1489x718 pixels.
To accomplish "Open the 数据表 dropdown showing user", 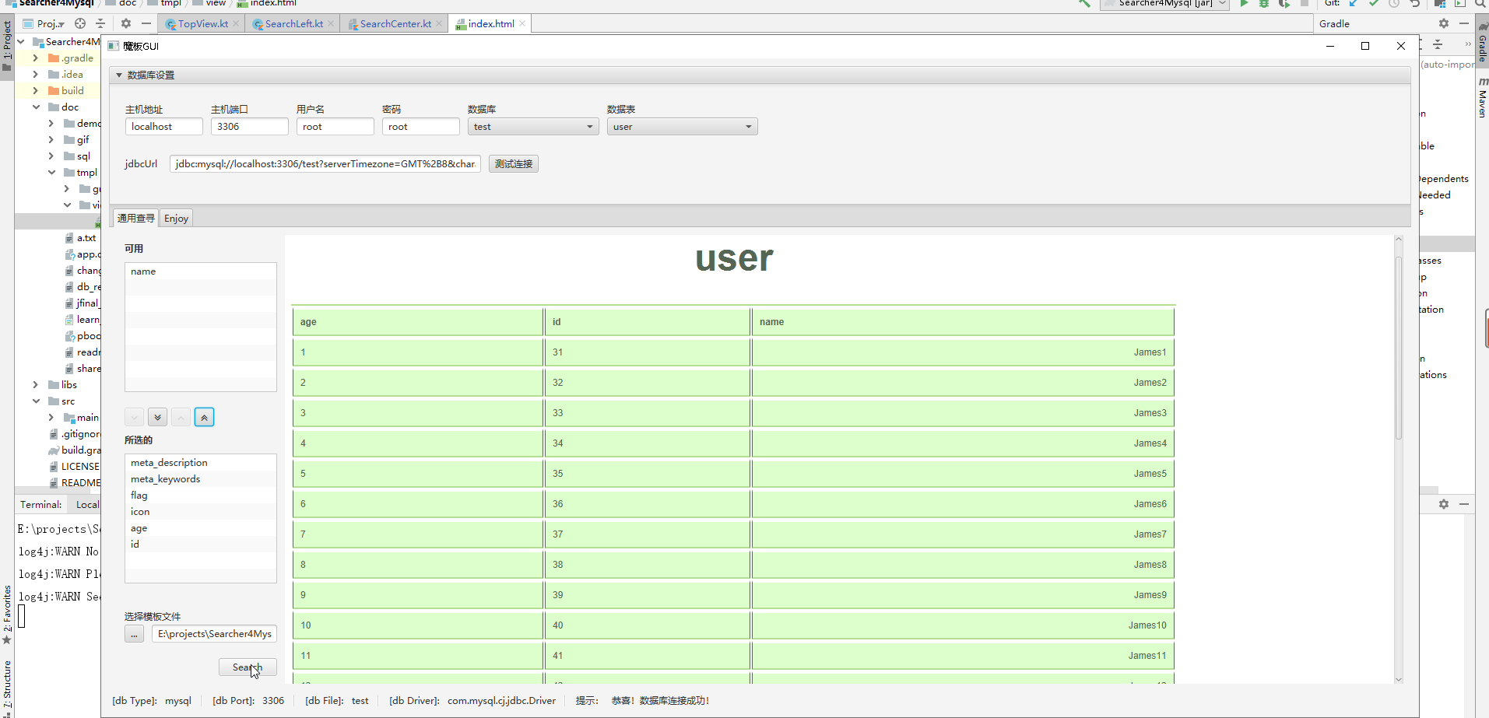I will coord(682,127).
